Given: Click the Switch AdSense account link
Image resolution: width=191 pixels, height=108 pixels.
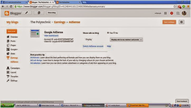Looking at the screenshot, I should coord(93,46).
